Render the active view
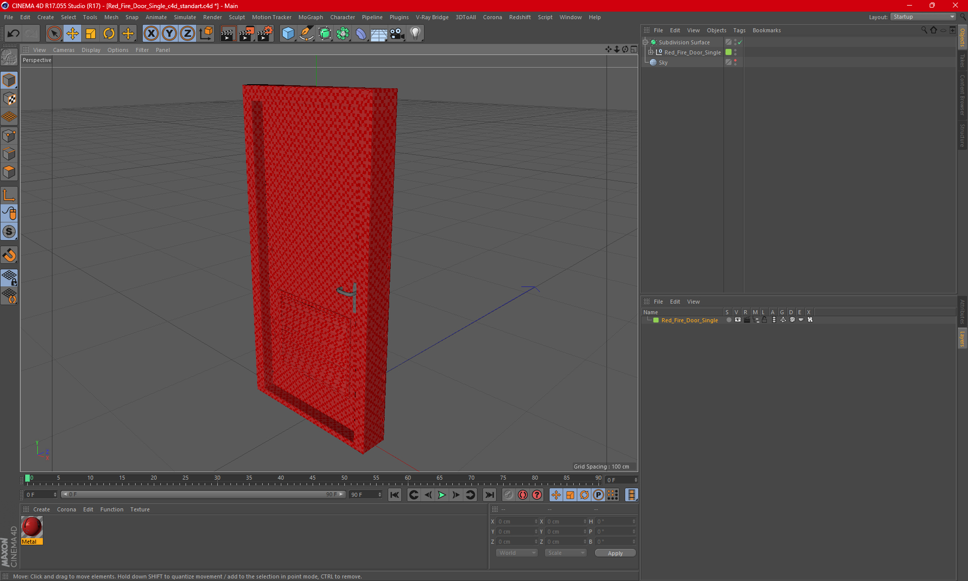968x581 pixels. 228,34
